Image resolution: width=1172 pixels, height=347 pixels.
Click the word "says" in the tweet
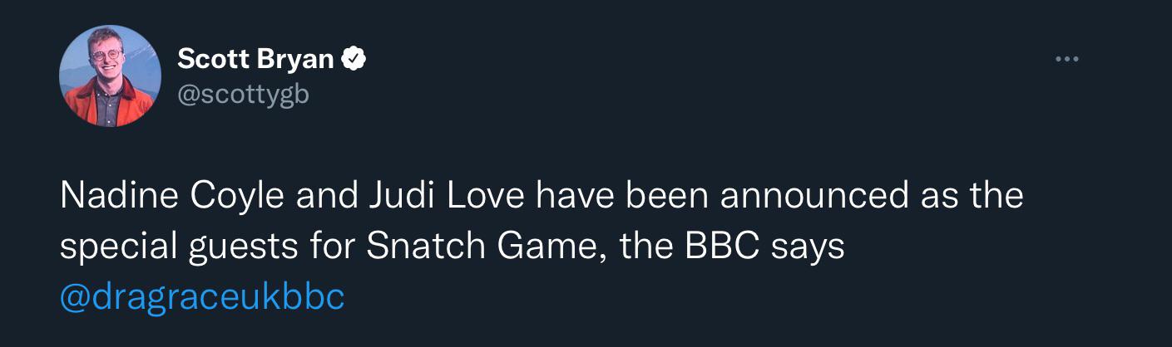814,247
